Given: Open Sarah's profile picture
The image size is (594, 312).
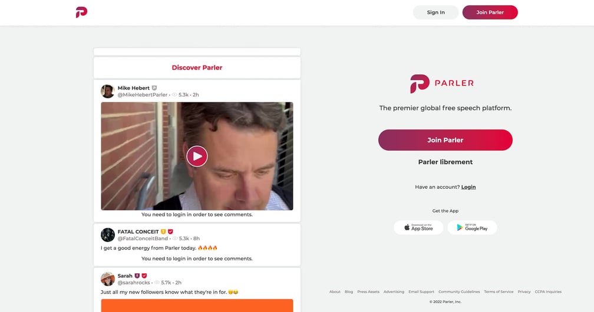Looking at the screenshot, I should pos(108,279).
